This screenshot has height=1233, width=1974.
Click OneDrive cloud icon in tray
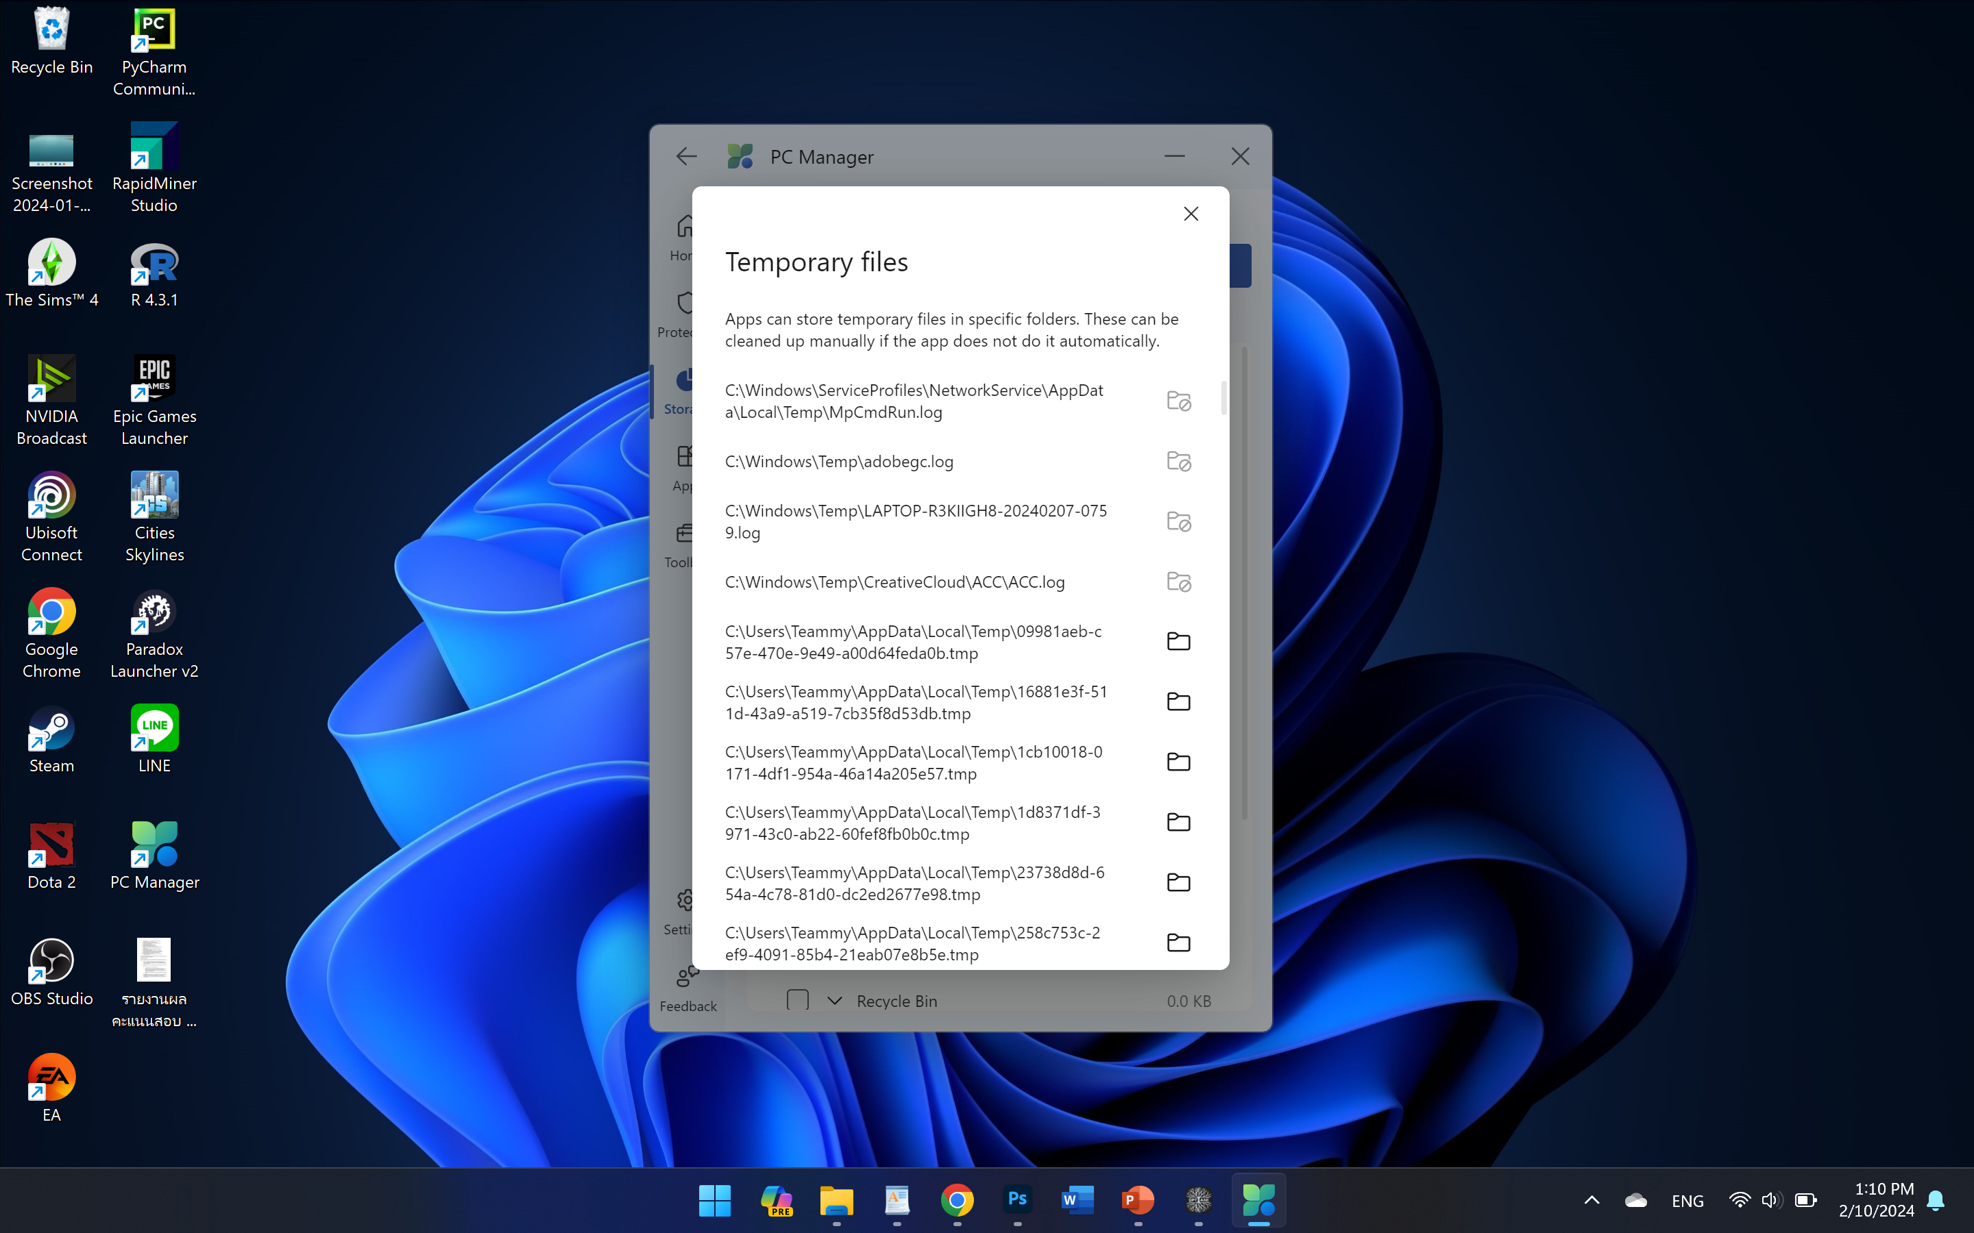[1635, 1200]
